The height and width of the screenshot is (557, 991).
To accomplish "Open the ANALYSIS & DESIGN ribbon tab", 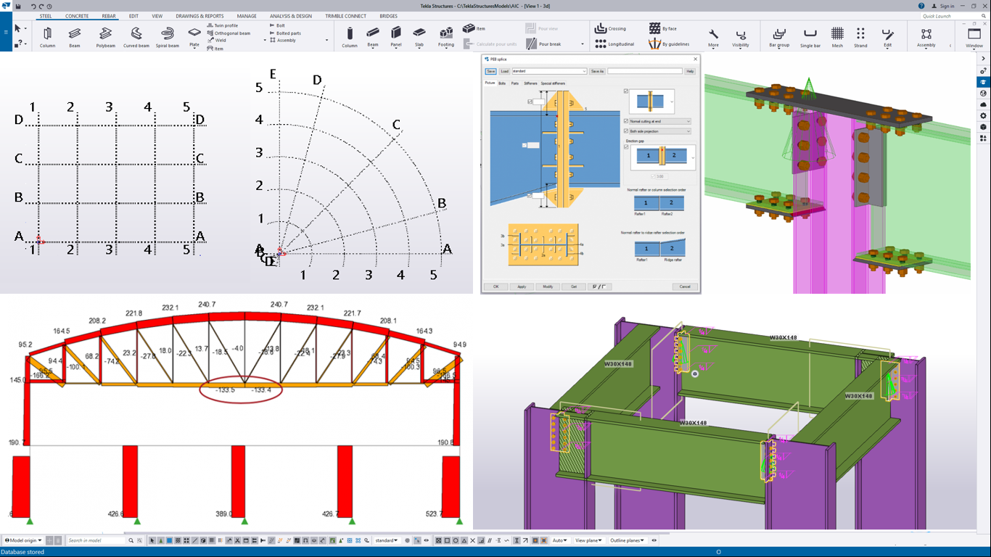I will pos(290,16).
